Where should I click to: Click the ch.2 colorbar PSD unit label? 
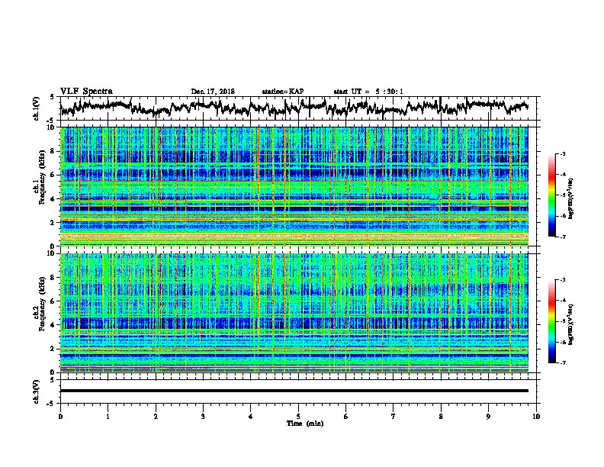click(x=571, y=324)
